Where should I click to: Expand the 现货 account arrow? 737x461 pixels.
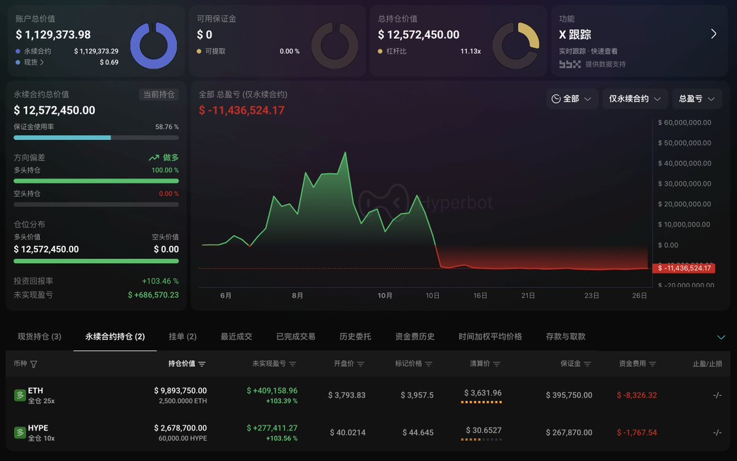42,62
